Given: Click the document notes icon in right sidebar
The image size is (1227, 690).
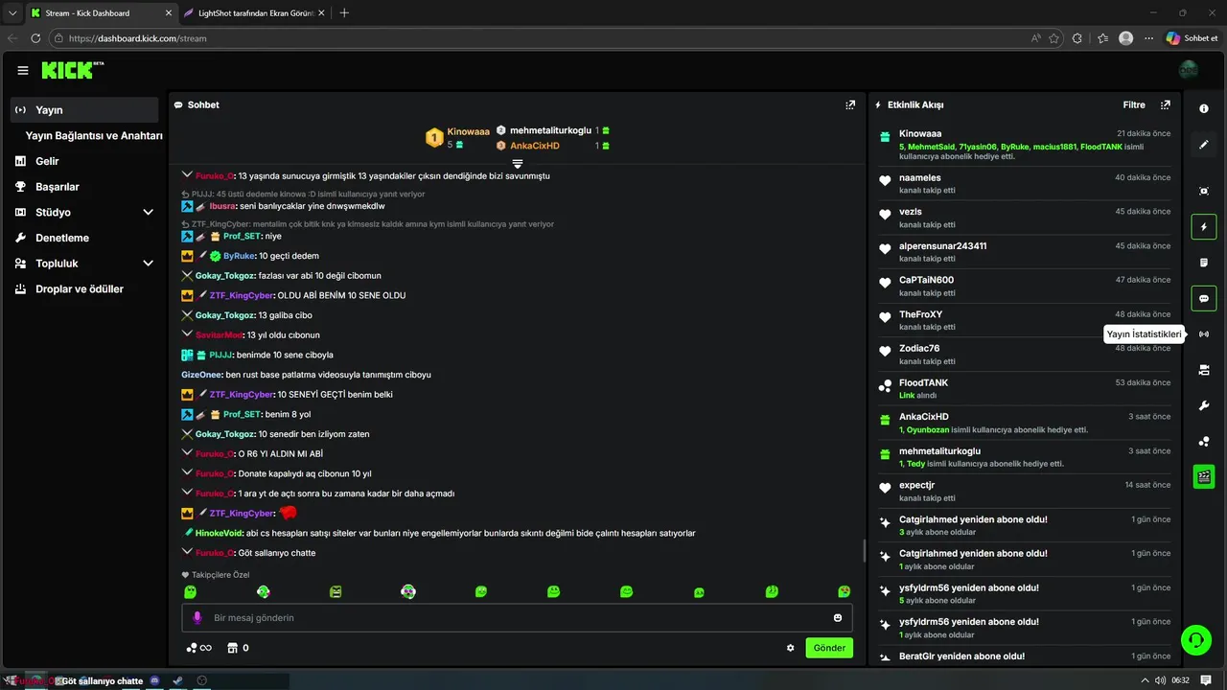Looking at the screenshot, I should tap(1204, 263).
